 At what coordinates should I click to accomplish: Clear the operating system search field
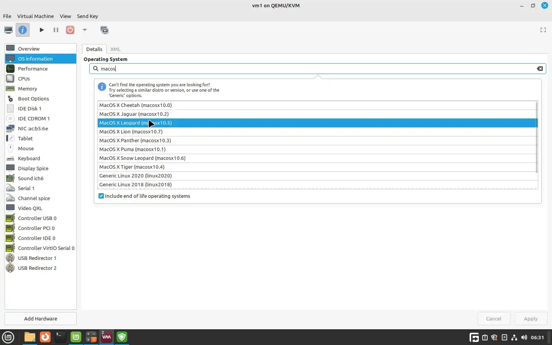[x=540, y=69]
